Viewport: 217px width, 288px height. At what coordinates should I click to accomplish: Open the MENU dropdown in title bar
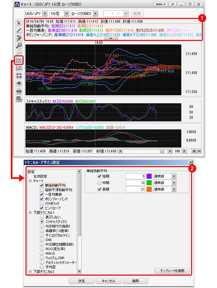tap(160, 4)
